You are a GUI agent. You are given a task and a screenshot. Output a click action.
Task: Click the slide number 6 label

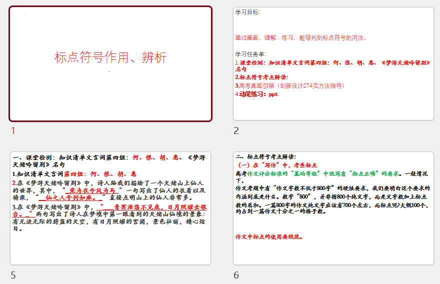click(236, 275)
